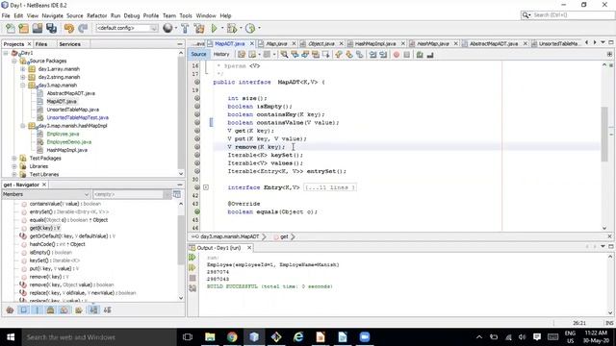Click the Clean and Build icon
This screenshot has height=346, width=616.
(199, 28)
